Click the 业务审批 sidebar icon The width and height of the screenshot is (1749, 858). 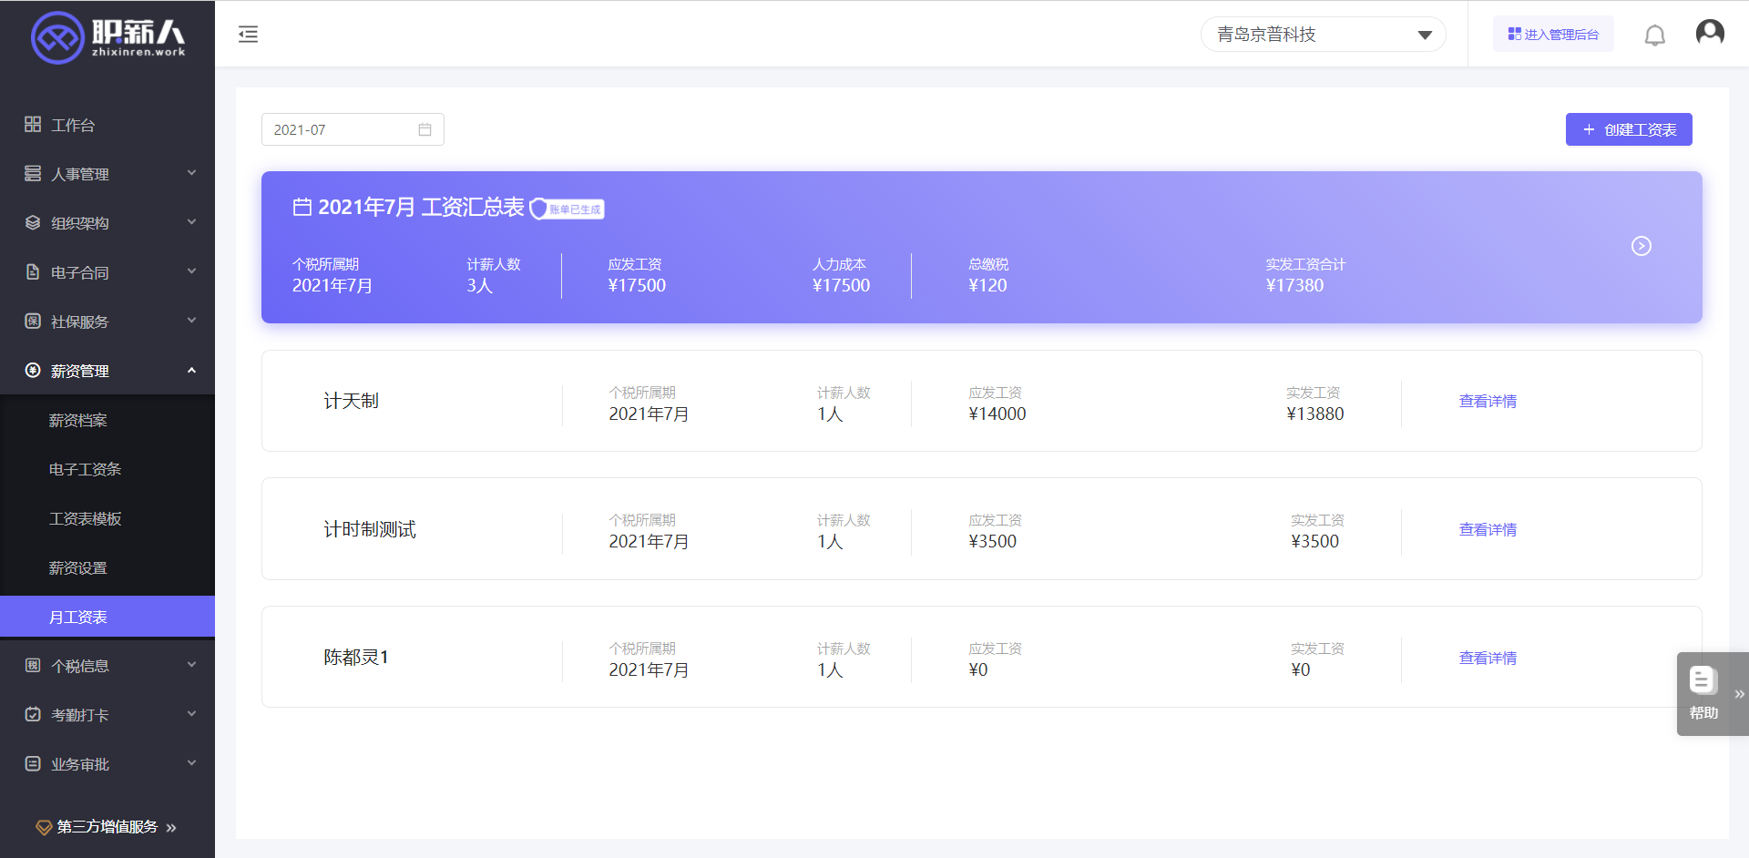(x=33, y=763)
